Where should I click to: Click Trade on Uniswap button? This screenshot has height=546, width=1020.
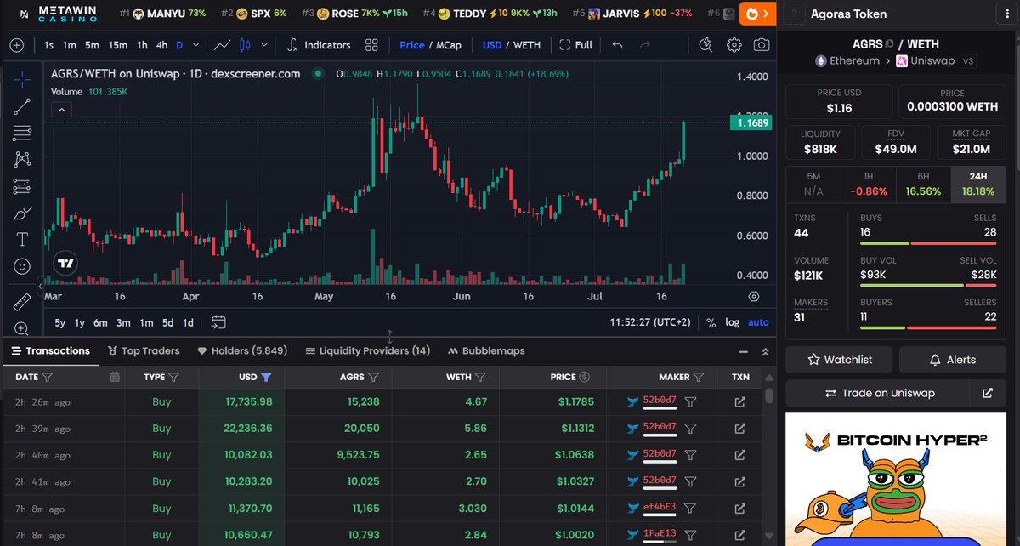click(879, 394)
